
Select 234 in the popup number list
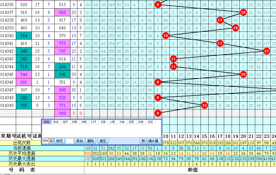coord(141,122)
